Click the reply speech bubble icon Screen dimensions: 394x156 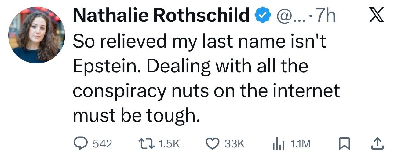(x=81, y=143)
